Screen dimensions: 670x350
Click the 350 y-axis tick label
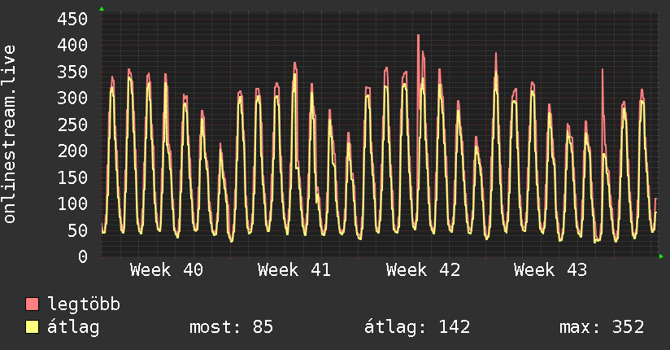[x=72, y=72]
